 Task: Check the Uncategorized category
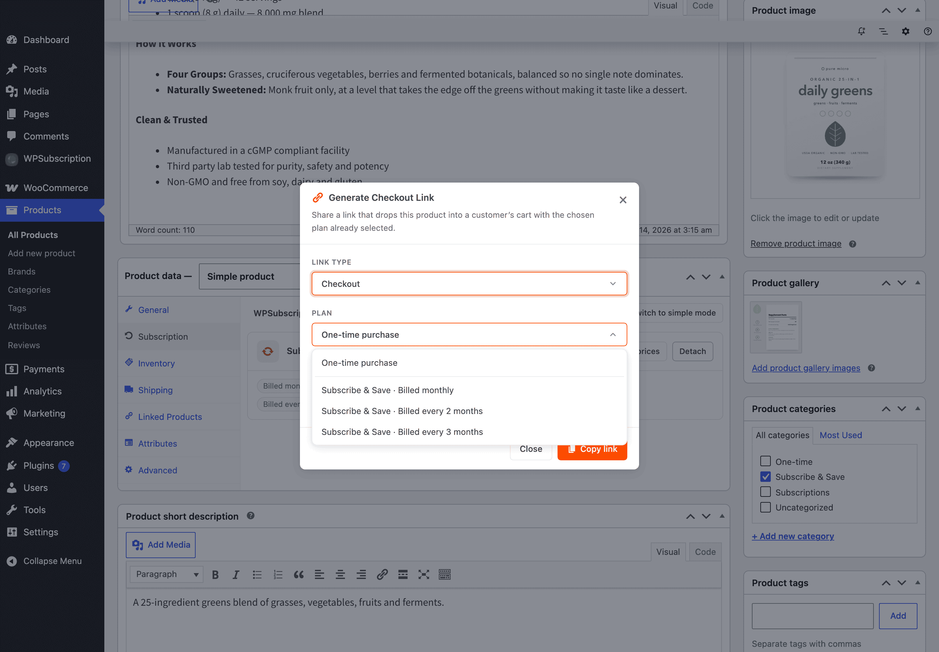coord(765,507)
